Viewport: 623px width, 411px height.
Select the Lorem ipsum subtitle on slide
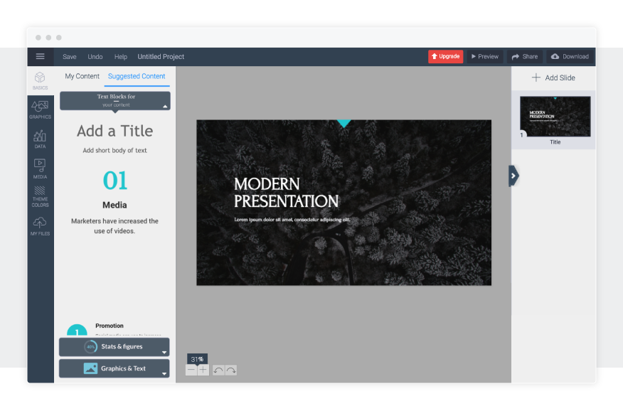(292, 220)
